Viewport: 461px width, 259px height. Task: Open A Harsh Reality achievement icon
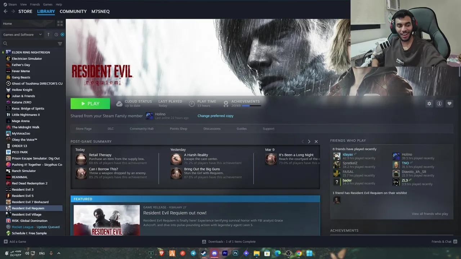[x=176, y=159]
